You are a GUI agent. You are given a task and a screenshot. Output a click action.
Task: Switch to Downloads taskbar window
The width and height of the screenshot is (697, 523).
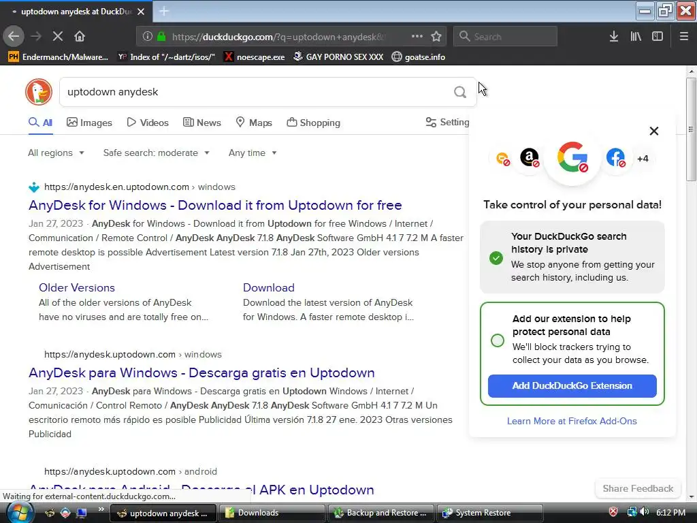coord(272,513)
